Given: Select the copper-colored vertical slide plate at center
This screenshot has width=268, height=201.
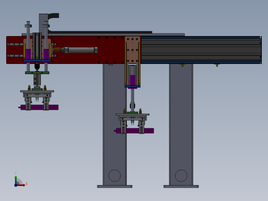Looking at the screenshot, I should pos(132,50).
